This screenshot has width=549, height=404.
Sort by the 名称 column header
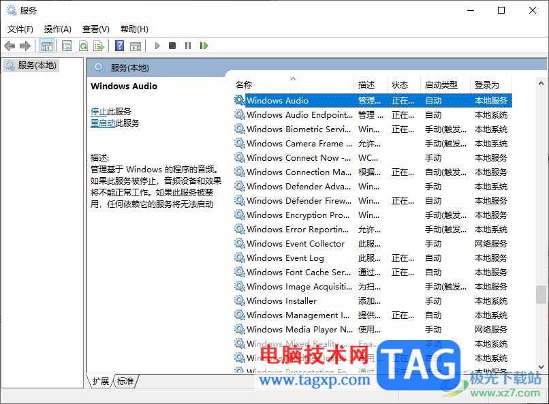(294, 84)
